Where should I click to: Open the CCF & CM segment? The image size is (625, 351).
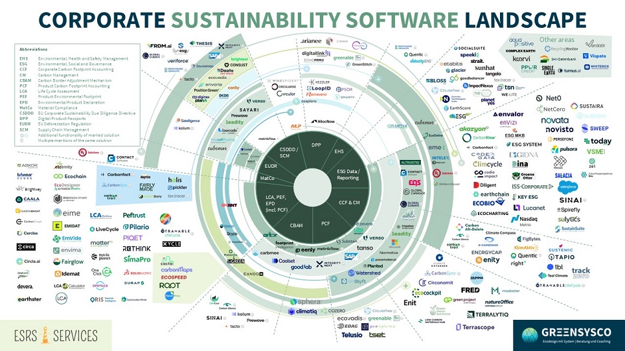click(x=349, y=203)
